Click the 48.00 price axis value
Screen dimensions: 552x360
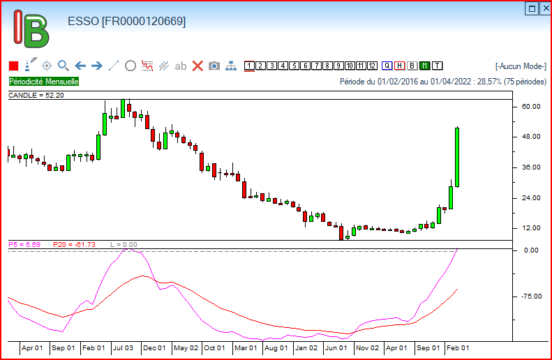531,137
